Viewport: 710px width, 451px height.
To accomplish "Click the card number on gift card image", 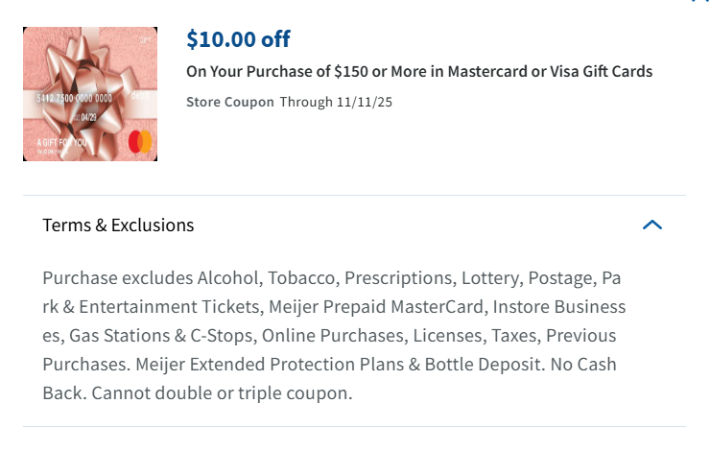I will (74, 99).
